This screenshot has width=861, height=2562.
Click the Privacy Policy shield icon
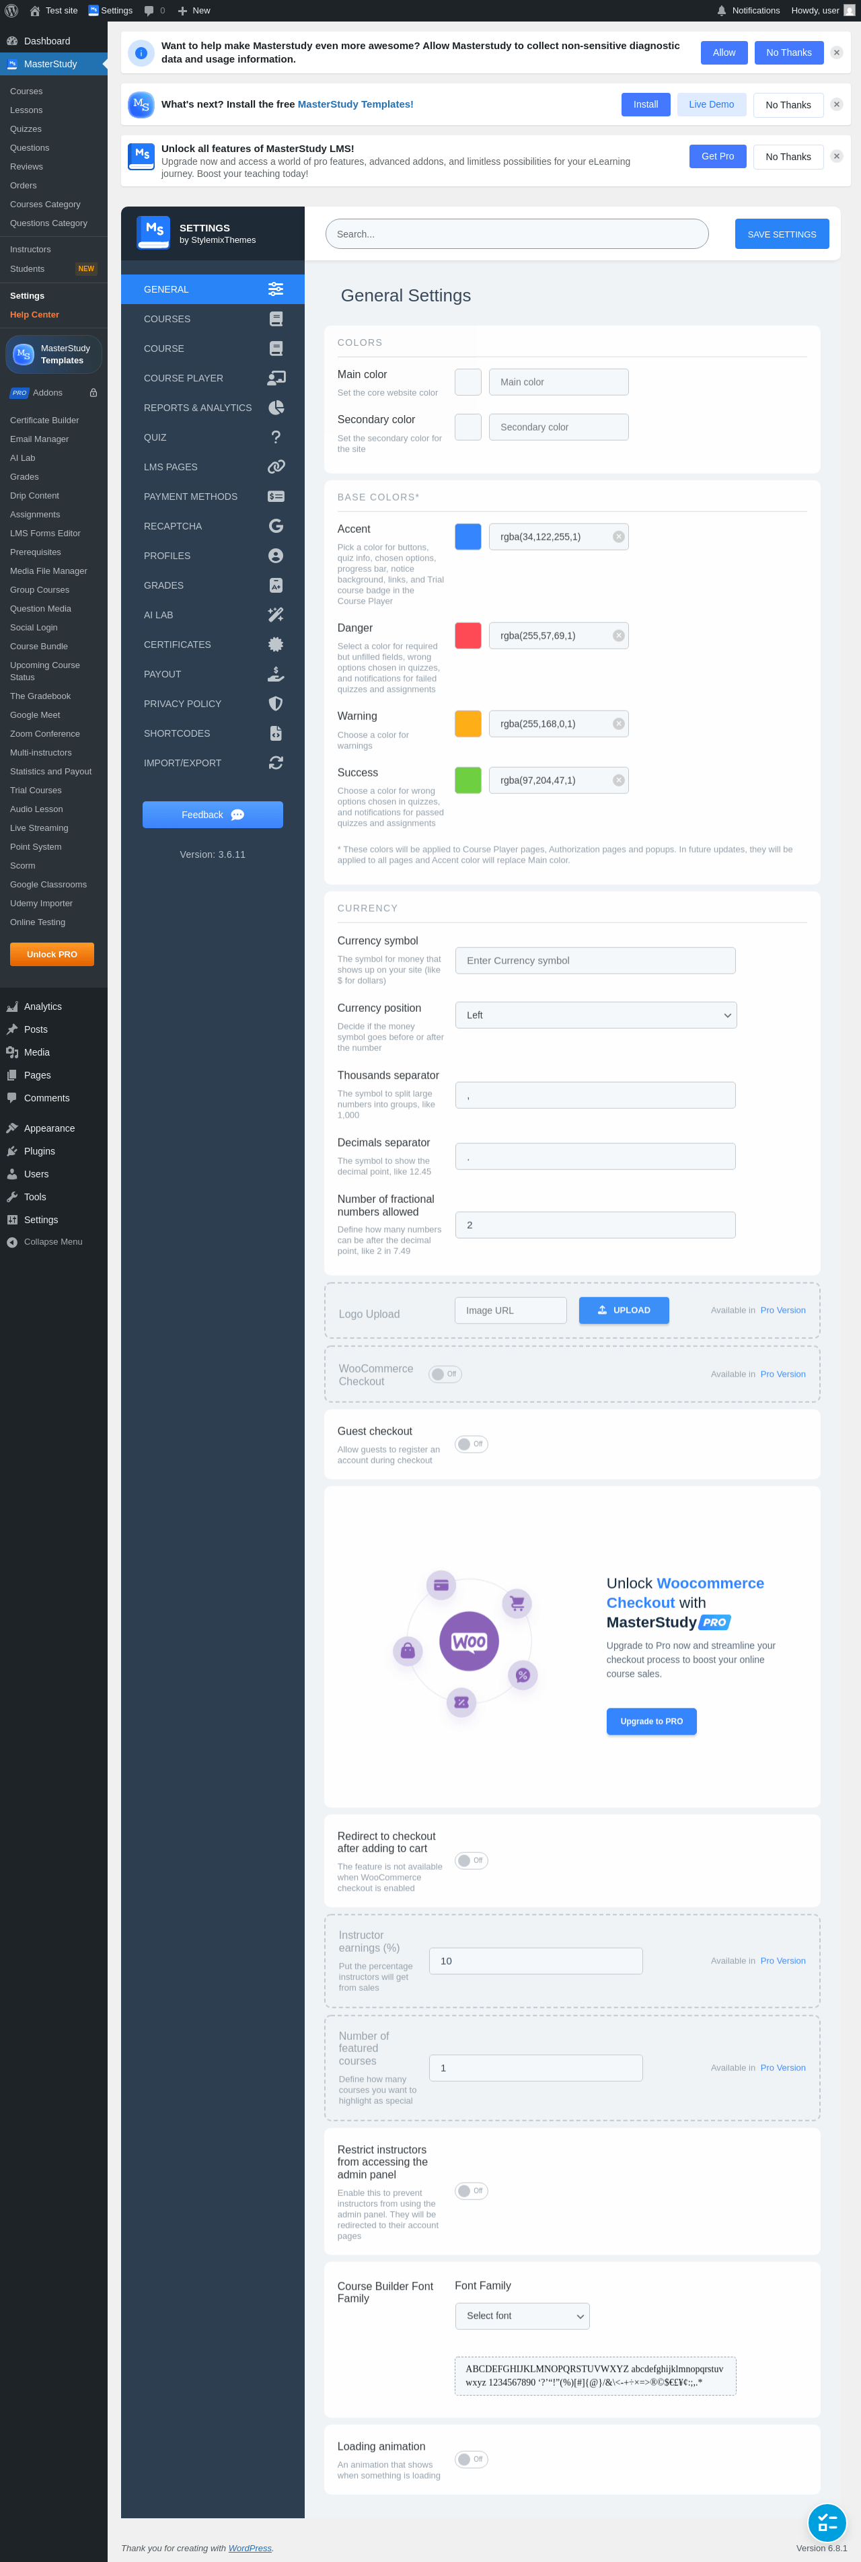pos(275,704)
